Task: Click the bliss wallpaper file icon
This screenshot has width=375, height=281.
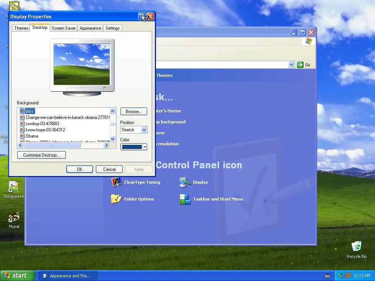Action: (22, 111)
